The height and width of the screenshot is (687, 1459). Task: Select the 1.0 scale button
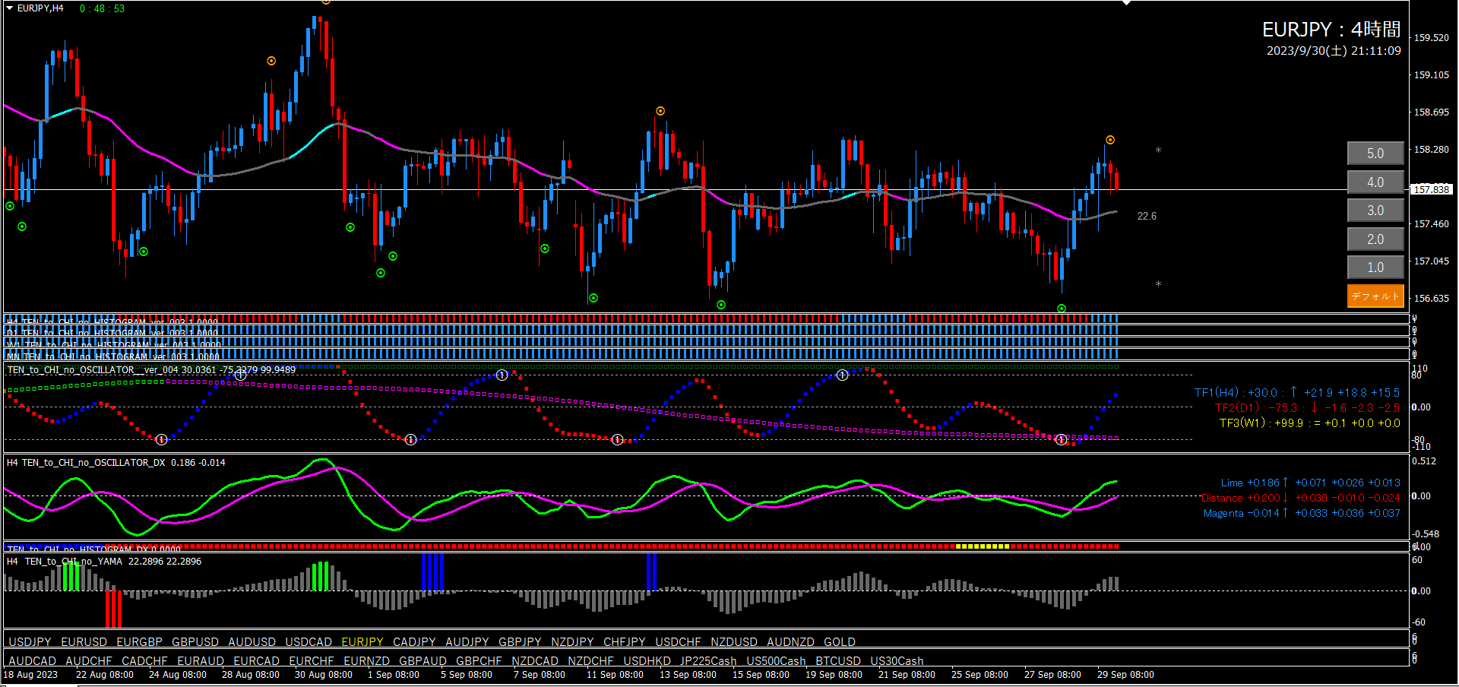(1375, 268)
